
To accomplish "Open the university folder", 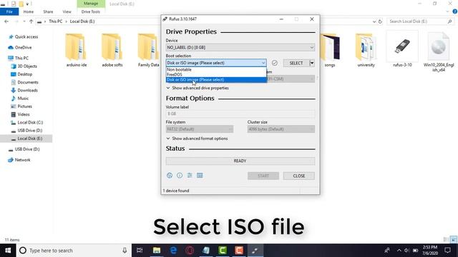I will click(366, 51).
